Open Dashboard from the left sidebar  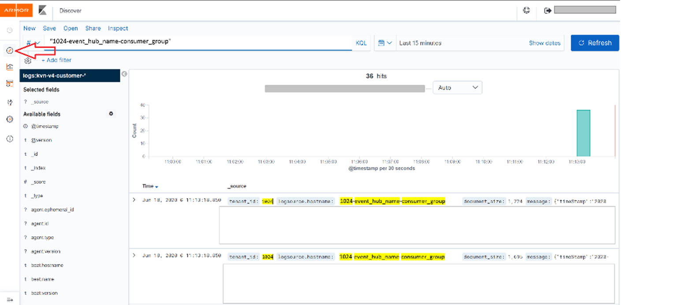click(10, 84)
